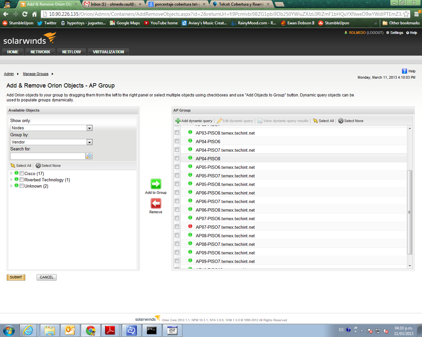Click Select None in AP Group toolbar

coord(351,121)
